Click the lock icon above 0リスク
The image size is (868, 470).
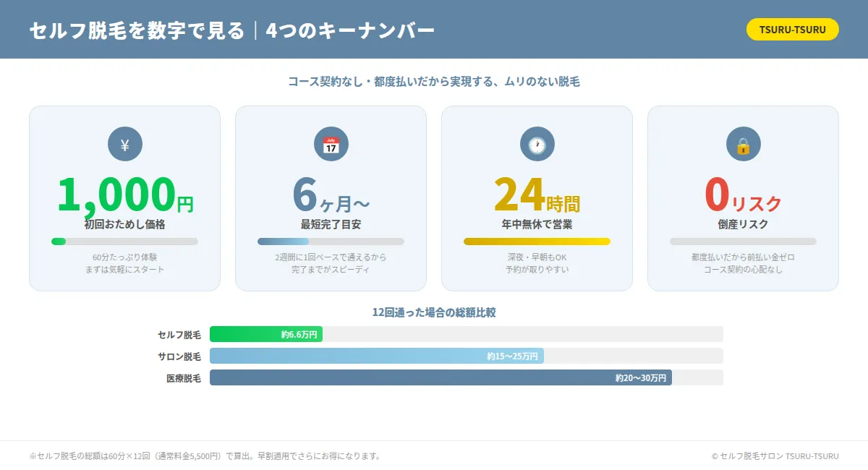(x=743, y=144)
